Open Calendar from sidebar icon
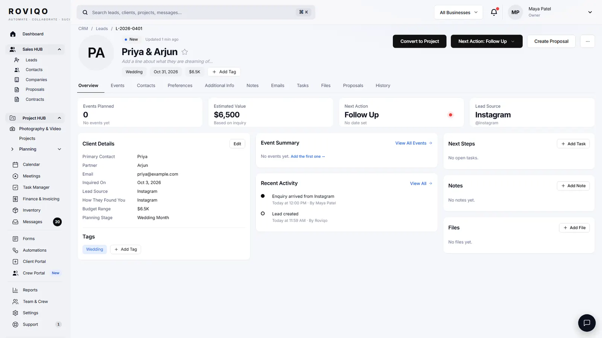Image resolution: width=602 pixels, height=338 pixels. [15, 164]
